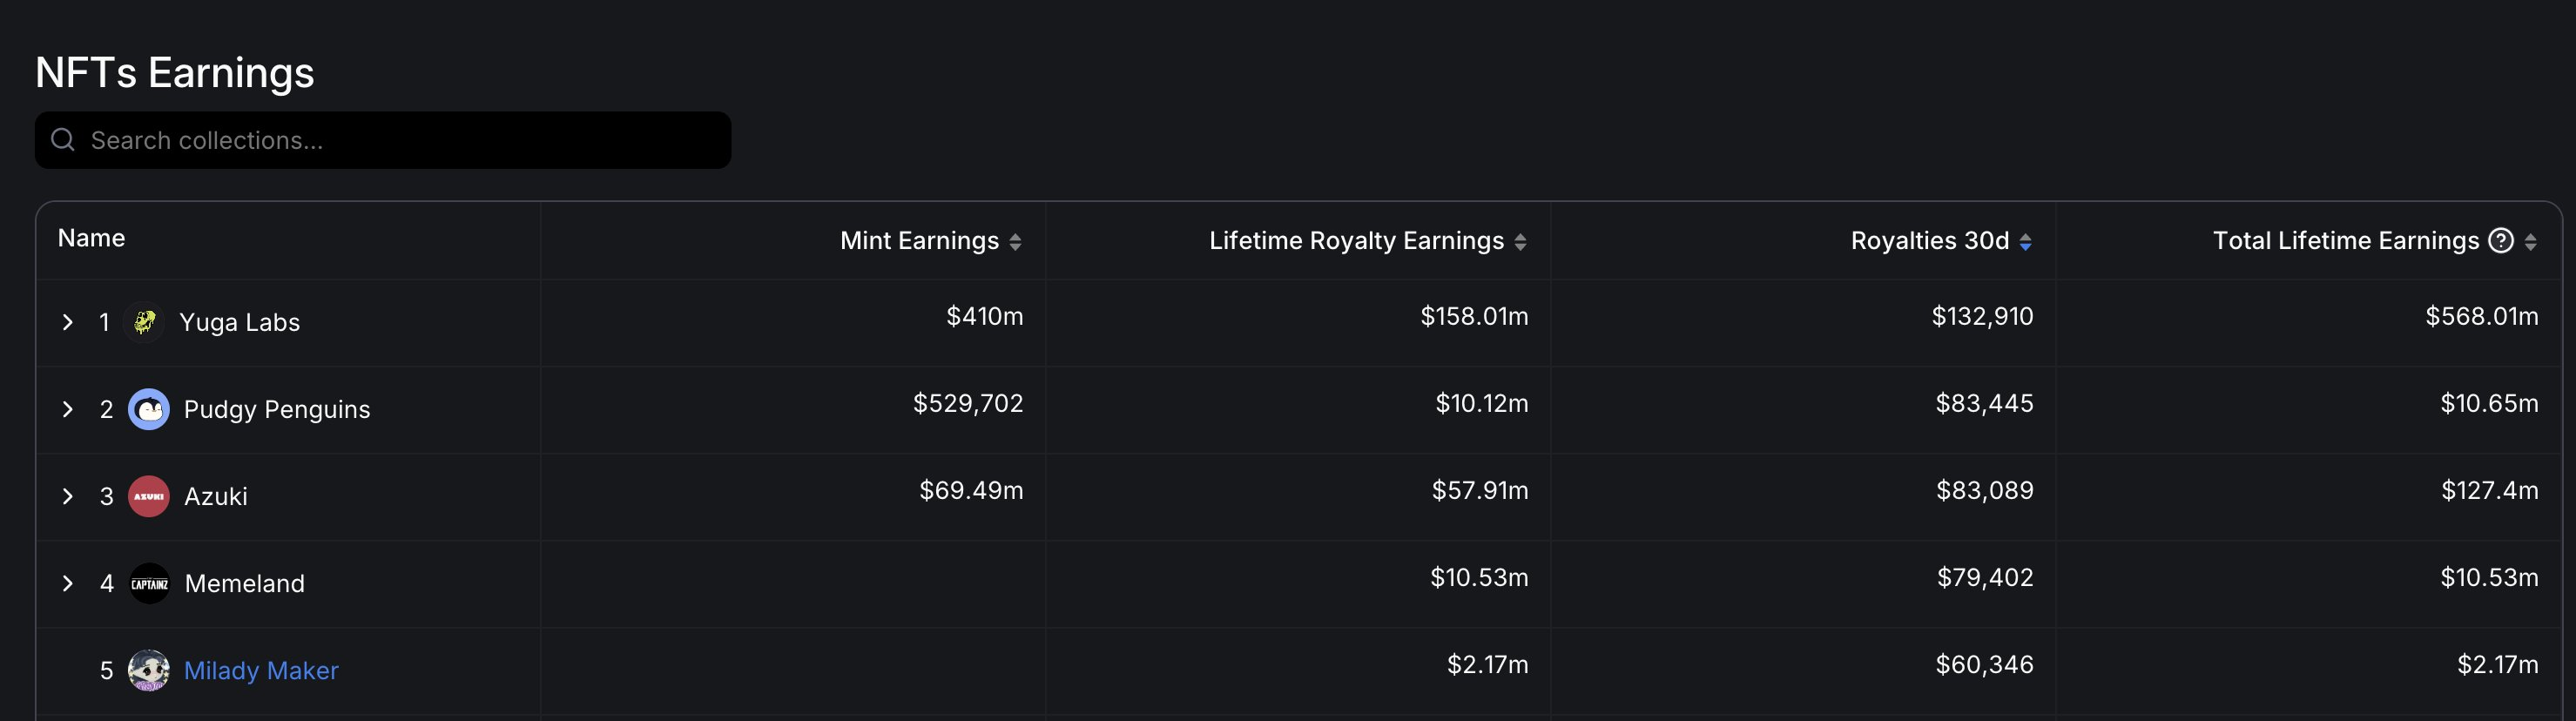Click Memeland total lifetime earnings cell
2576x721 pixels.
pyautogui.click(x=2489, y=577)
